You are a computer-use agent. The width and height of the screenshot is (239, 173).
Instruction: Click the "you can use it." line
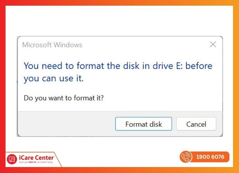(x=53, y=79)
